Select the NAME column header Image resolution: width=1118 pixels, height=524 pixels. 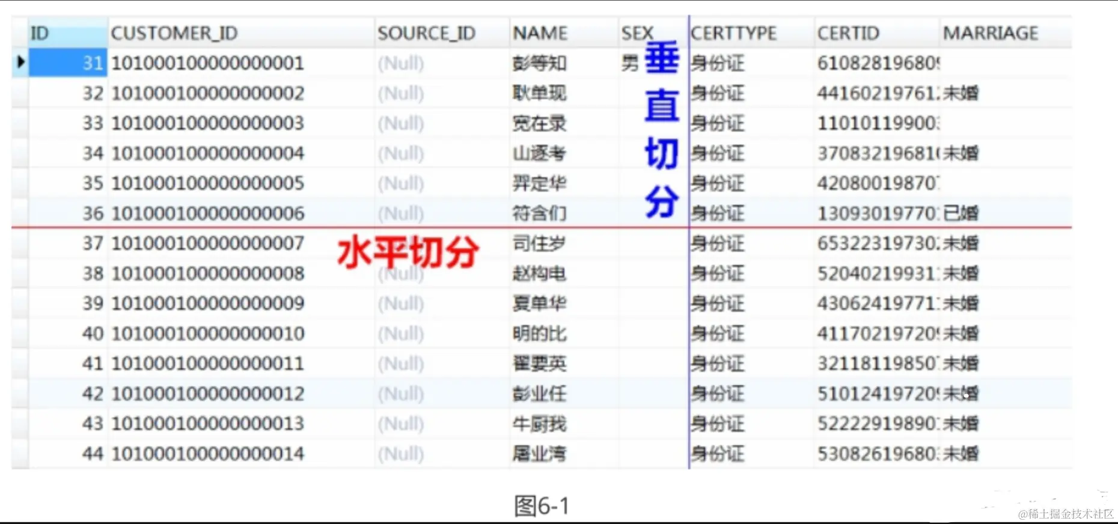564,33
